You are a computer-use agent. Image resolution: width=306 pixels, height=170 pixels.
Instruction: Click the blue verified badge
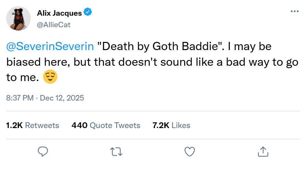click(88, 13)
